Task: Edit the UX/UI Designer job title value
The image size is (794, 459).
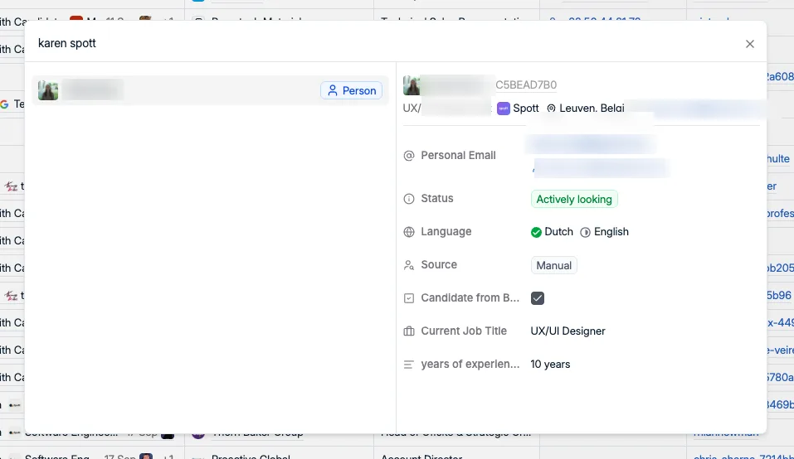Action: [567, 331]
